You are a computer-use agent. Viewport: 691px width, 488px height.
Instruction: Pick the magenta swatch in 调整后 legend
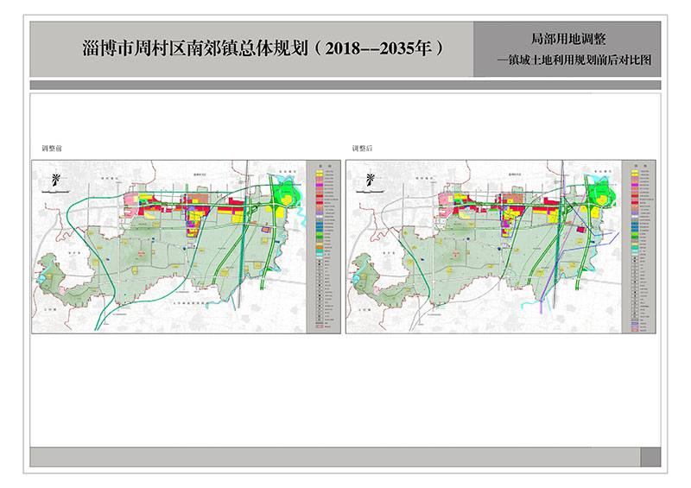[x=635, y=185]
